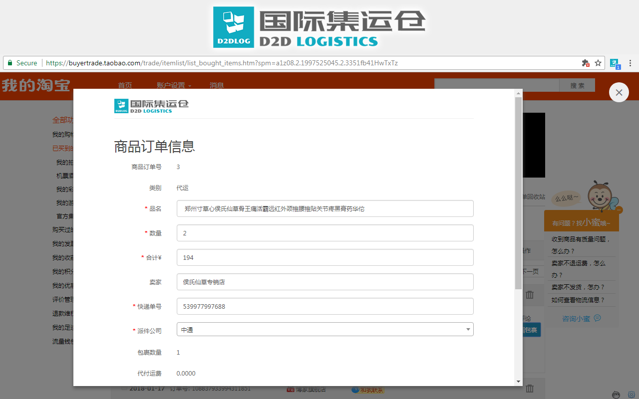Click the popup vertical scrollbar thumb
Screen dimensions: 639x399
[518, 193]
